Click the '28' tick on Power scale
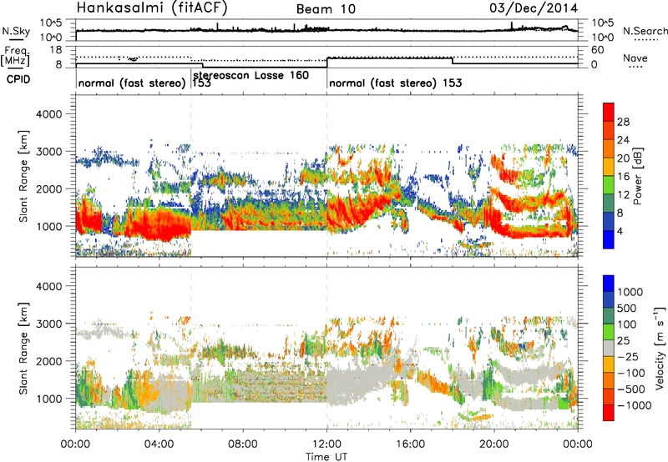The width and height of the screenshot is (668, 462). [623, 122]
